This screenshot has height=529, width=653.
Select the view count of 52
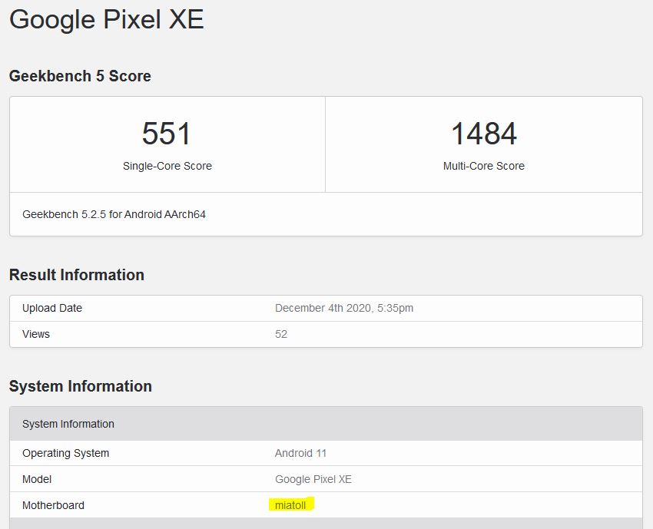280,334
